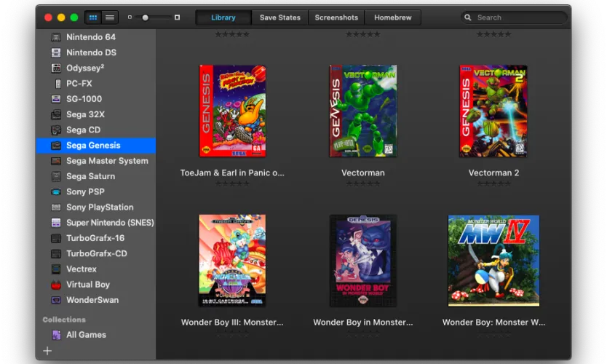607x364 pixels.
Task: Click the Sega CD console icon
Action: 56,130
